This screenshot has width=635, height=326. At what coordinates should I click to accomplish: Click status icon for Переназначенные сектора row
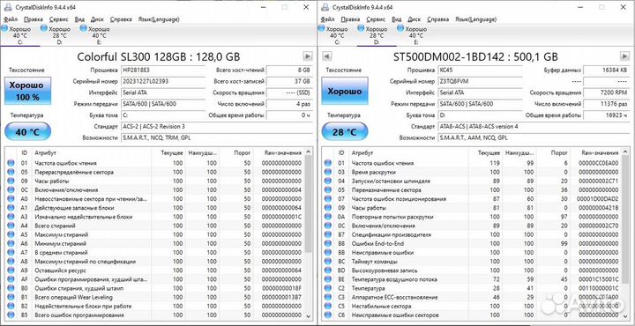(327, 189)
